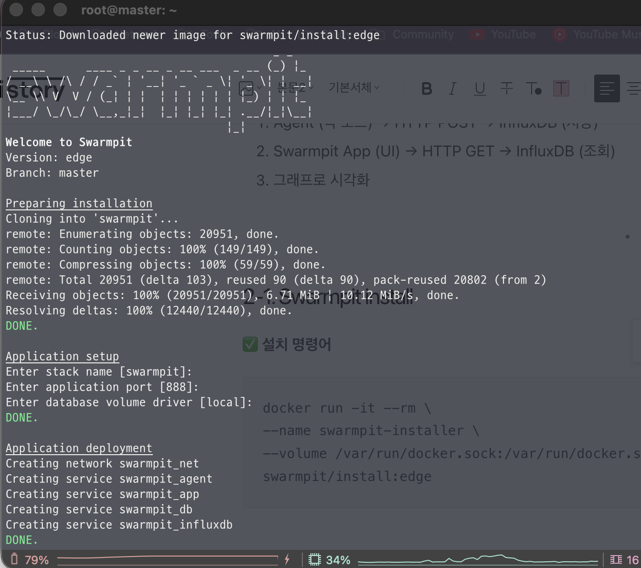
Task: Click the green DONE under Resolving deltas
Action: (x=21, y=326)
